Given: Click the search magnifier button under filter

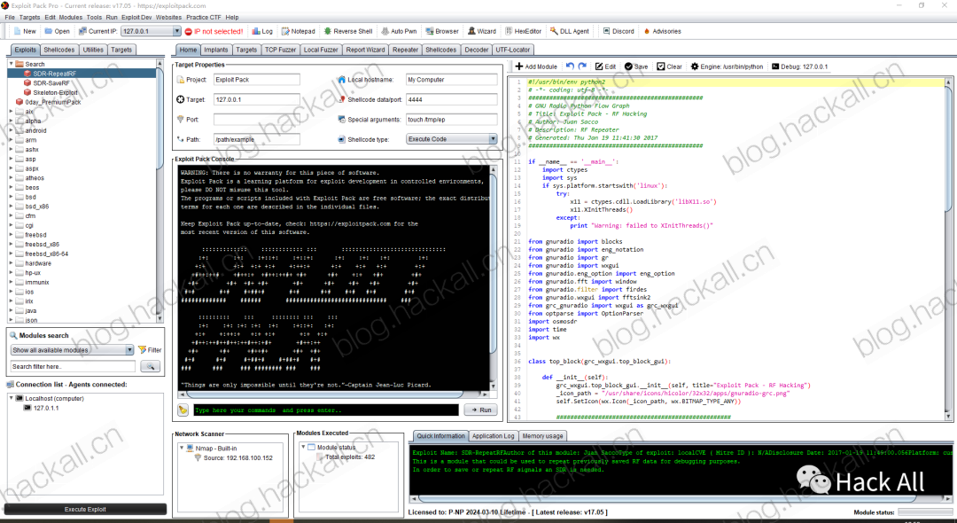Looking at the screenshot, I should pos(150,366).
